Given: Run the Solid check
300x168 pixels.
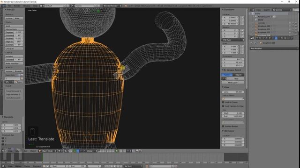Looking at the screenshot, I should 14,26.
